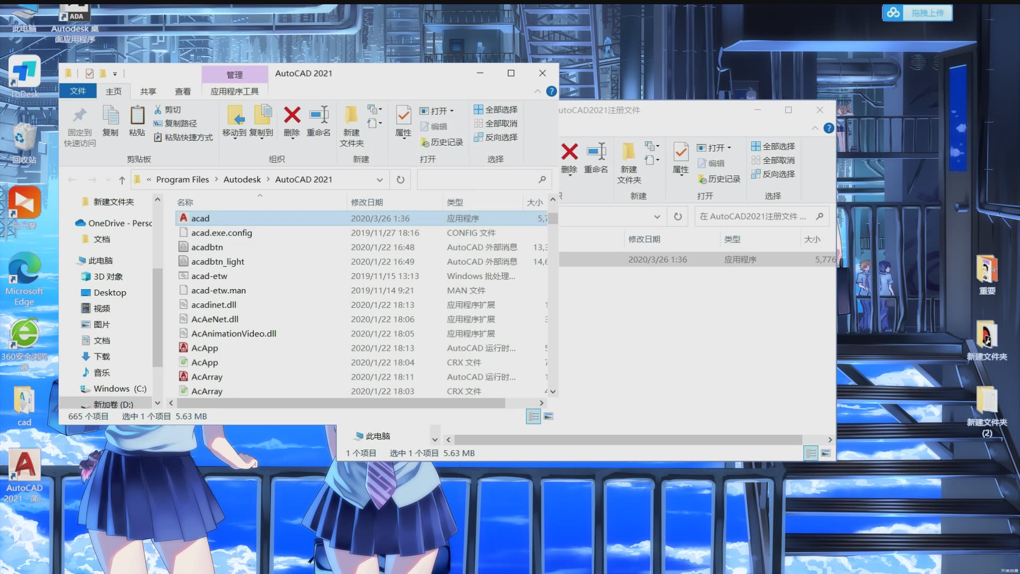1020x574 pixels.
Task: Select Desktop in navigation pane
Action: [110, 293]
